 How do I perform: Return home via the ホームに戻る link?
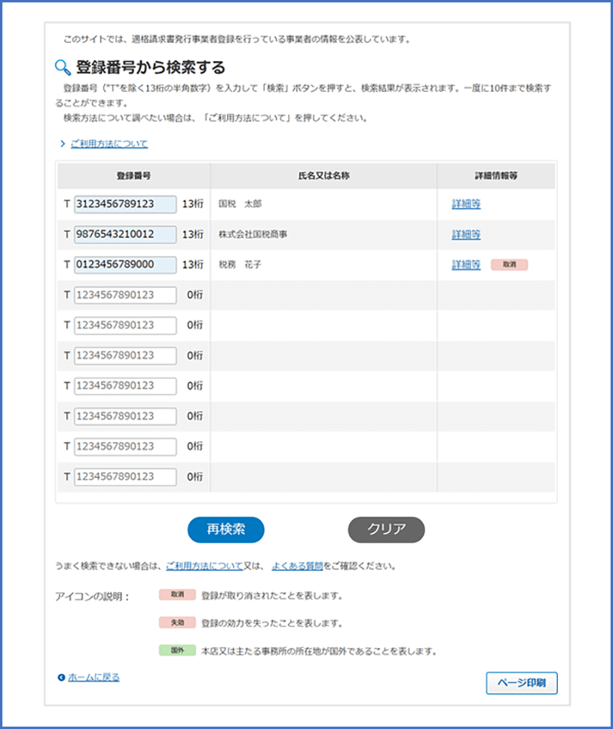(x=93, y=678)
